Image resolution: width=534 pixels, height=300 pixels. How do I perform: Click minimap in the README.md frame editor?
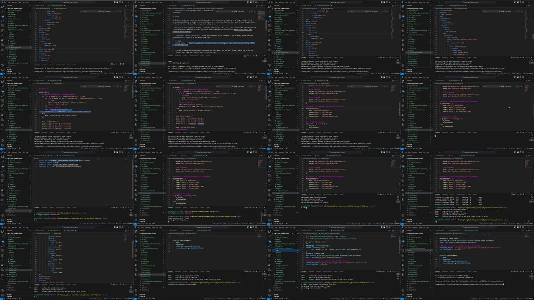tap(261, 14)
